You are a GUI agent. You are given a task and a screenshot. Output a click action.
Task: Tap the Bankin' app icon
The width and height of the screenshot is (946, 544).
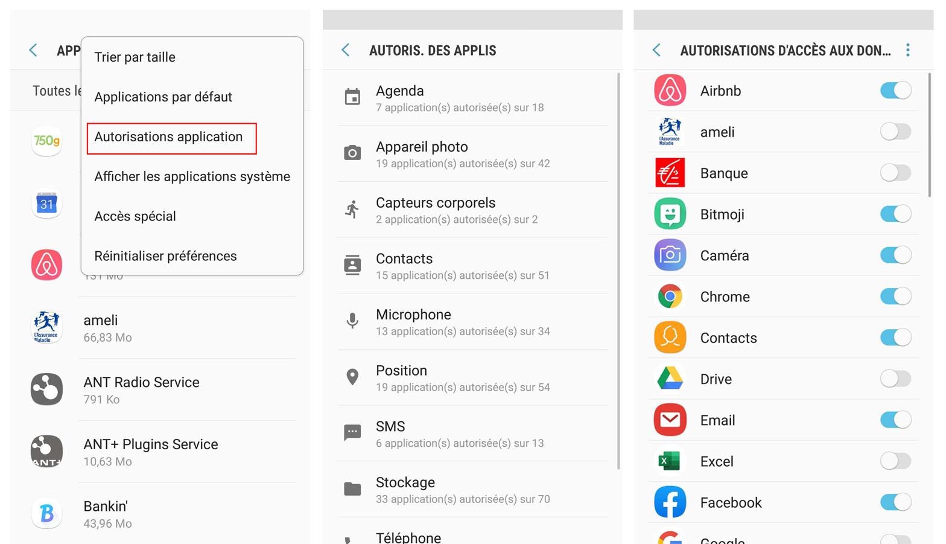46,514
